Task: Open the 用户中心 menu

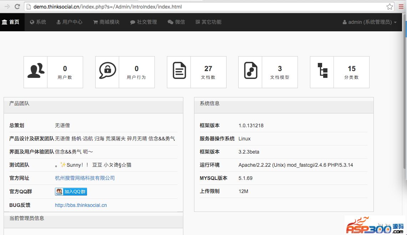Action: (x=69, y=22)
